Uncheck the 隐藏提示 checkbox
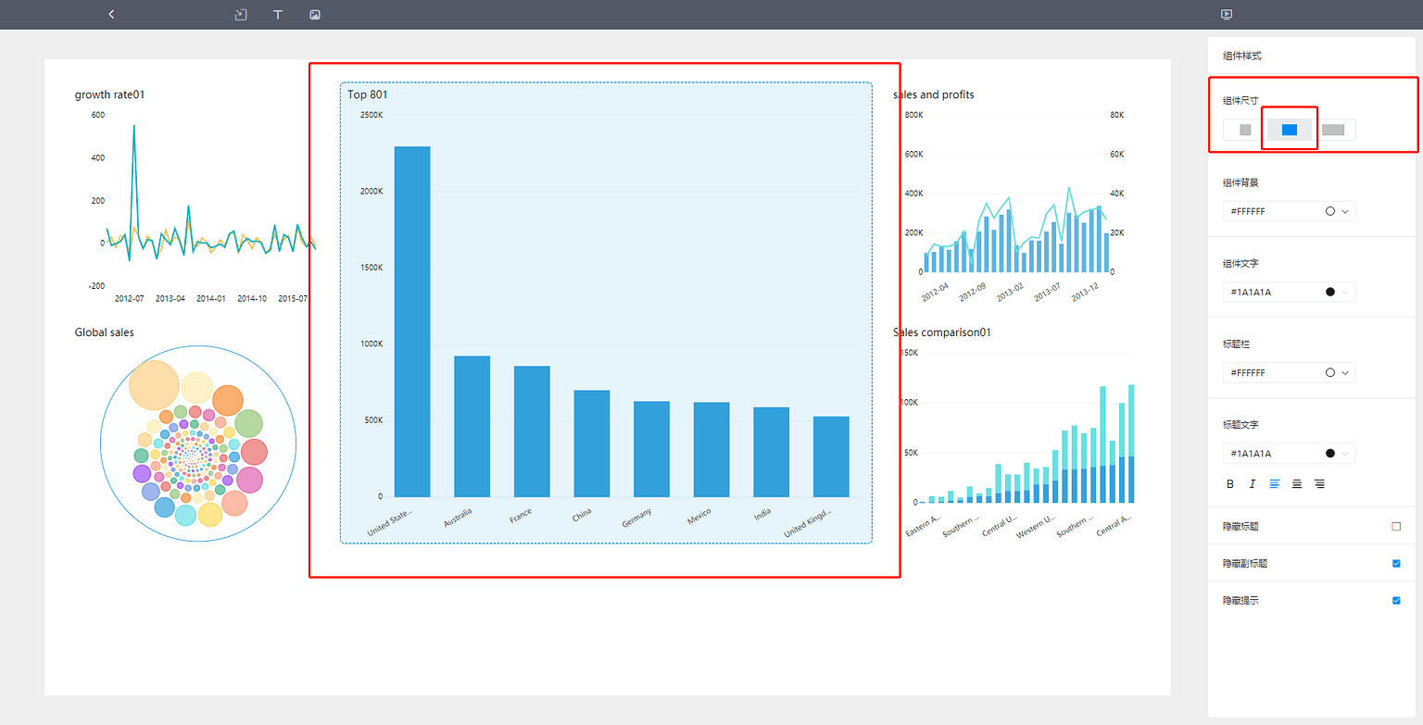 [x=1396, y=600]
